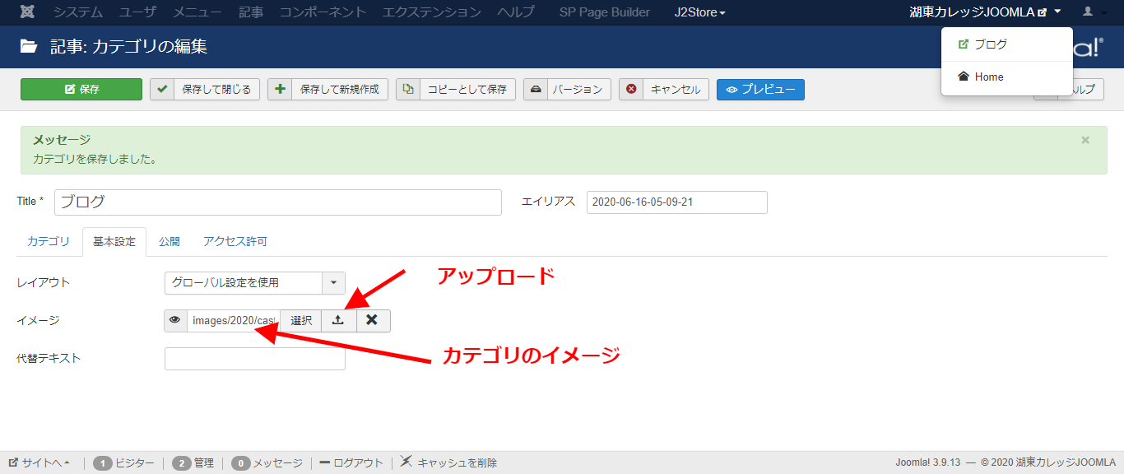Click the 代替テキスト input field
This screenshot has width=1124, height=474.
[x=254, y=359]
